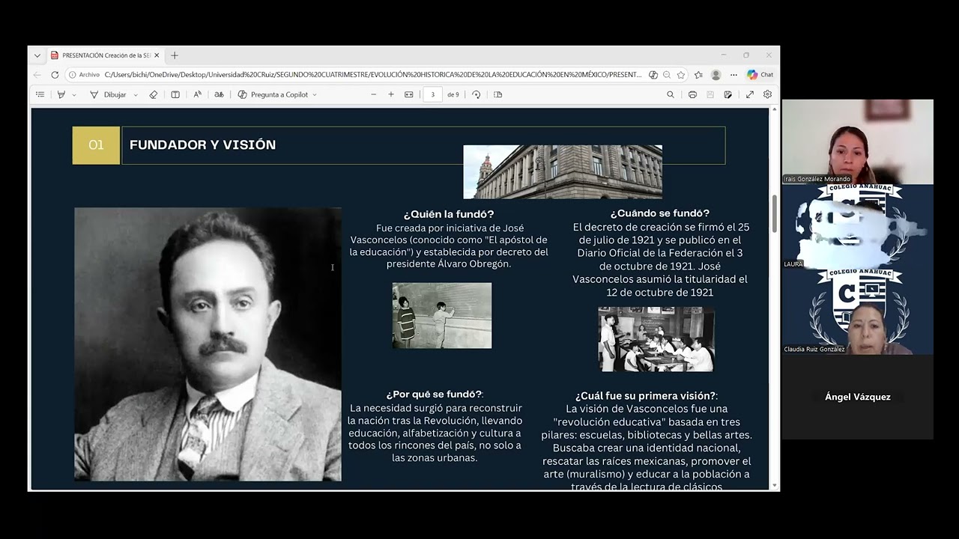This screenshot has width=959, height=539.
Task: Click the page number field showing 3
Action: [432, 94]
